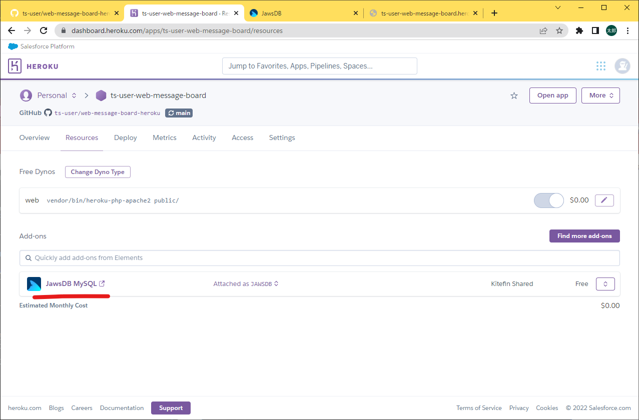The image size is (639, 420).
Task: Click the Heroku logo icon
Action: coord(15,66)
